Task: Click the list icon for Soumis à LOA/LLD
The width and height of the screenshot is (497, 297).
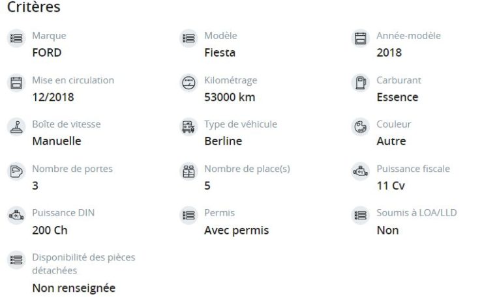Action: click(x=361, y=216)
